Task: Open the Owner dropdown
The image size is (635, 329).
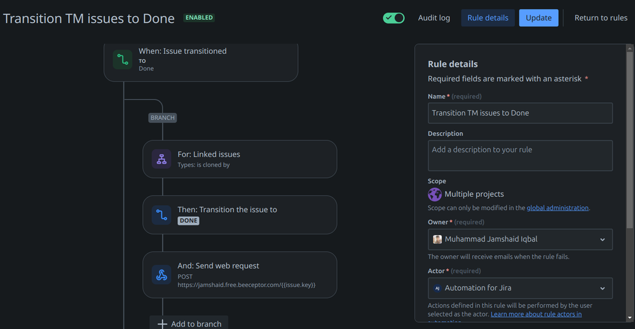Action: (520, 239)
